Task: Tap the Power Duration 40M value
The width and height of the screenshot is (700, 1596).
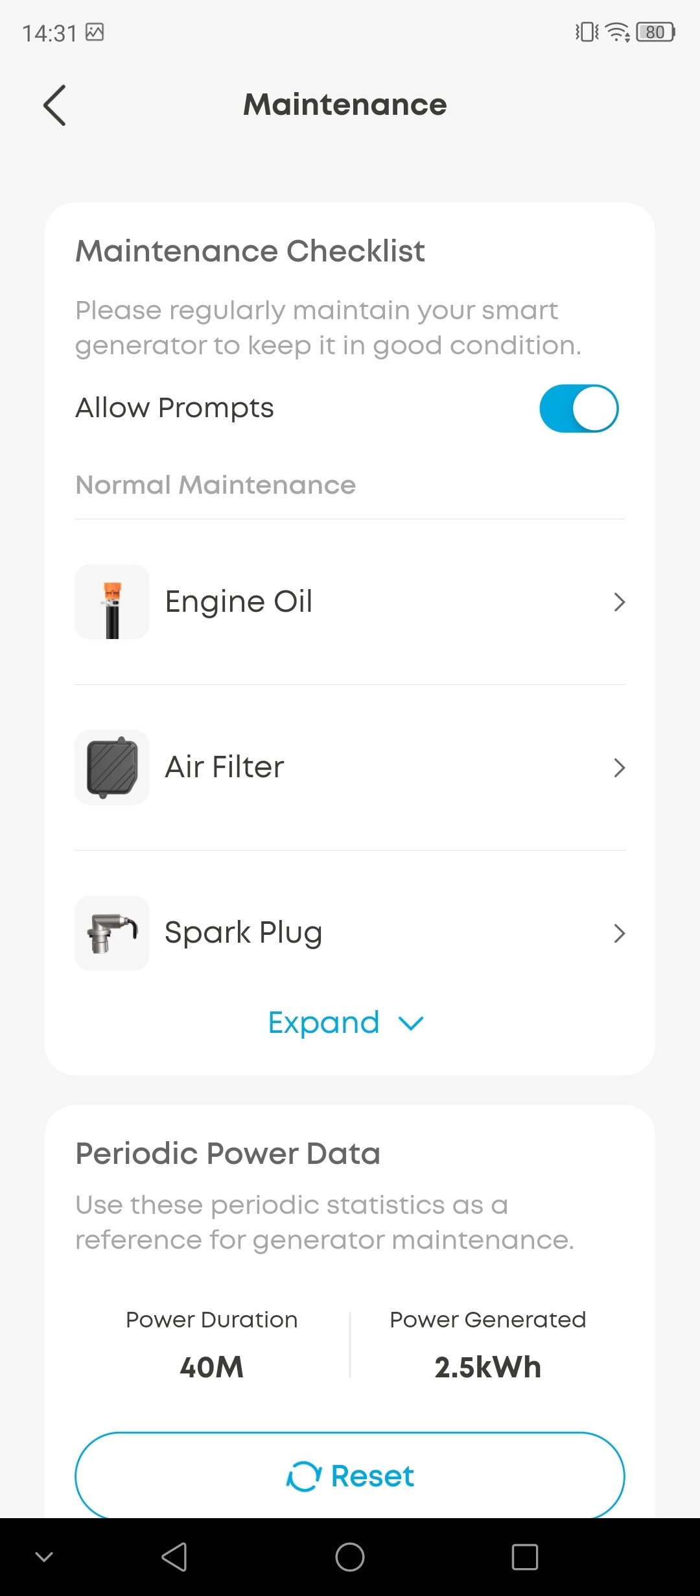Action: 212,1368
